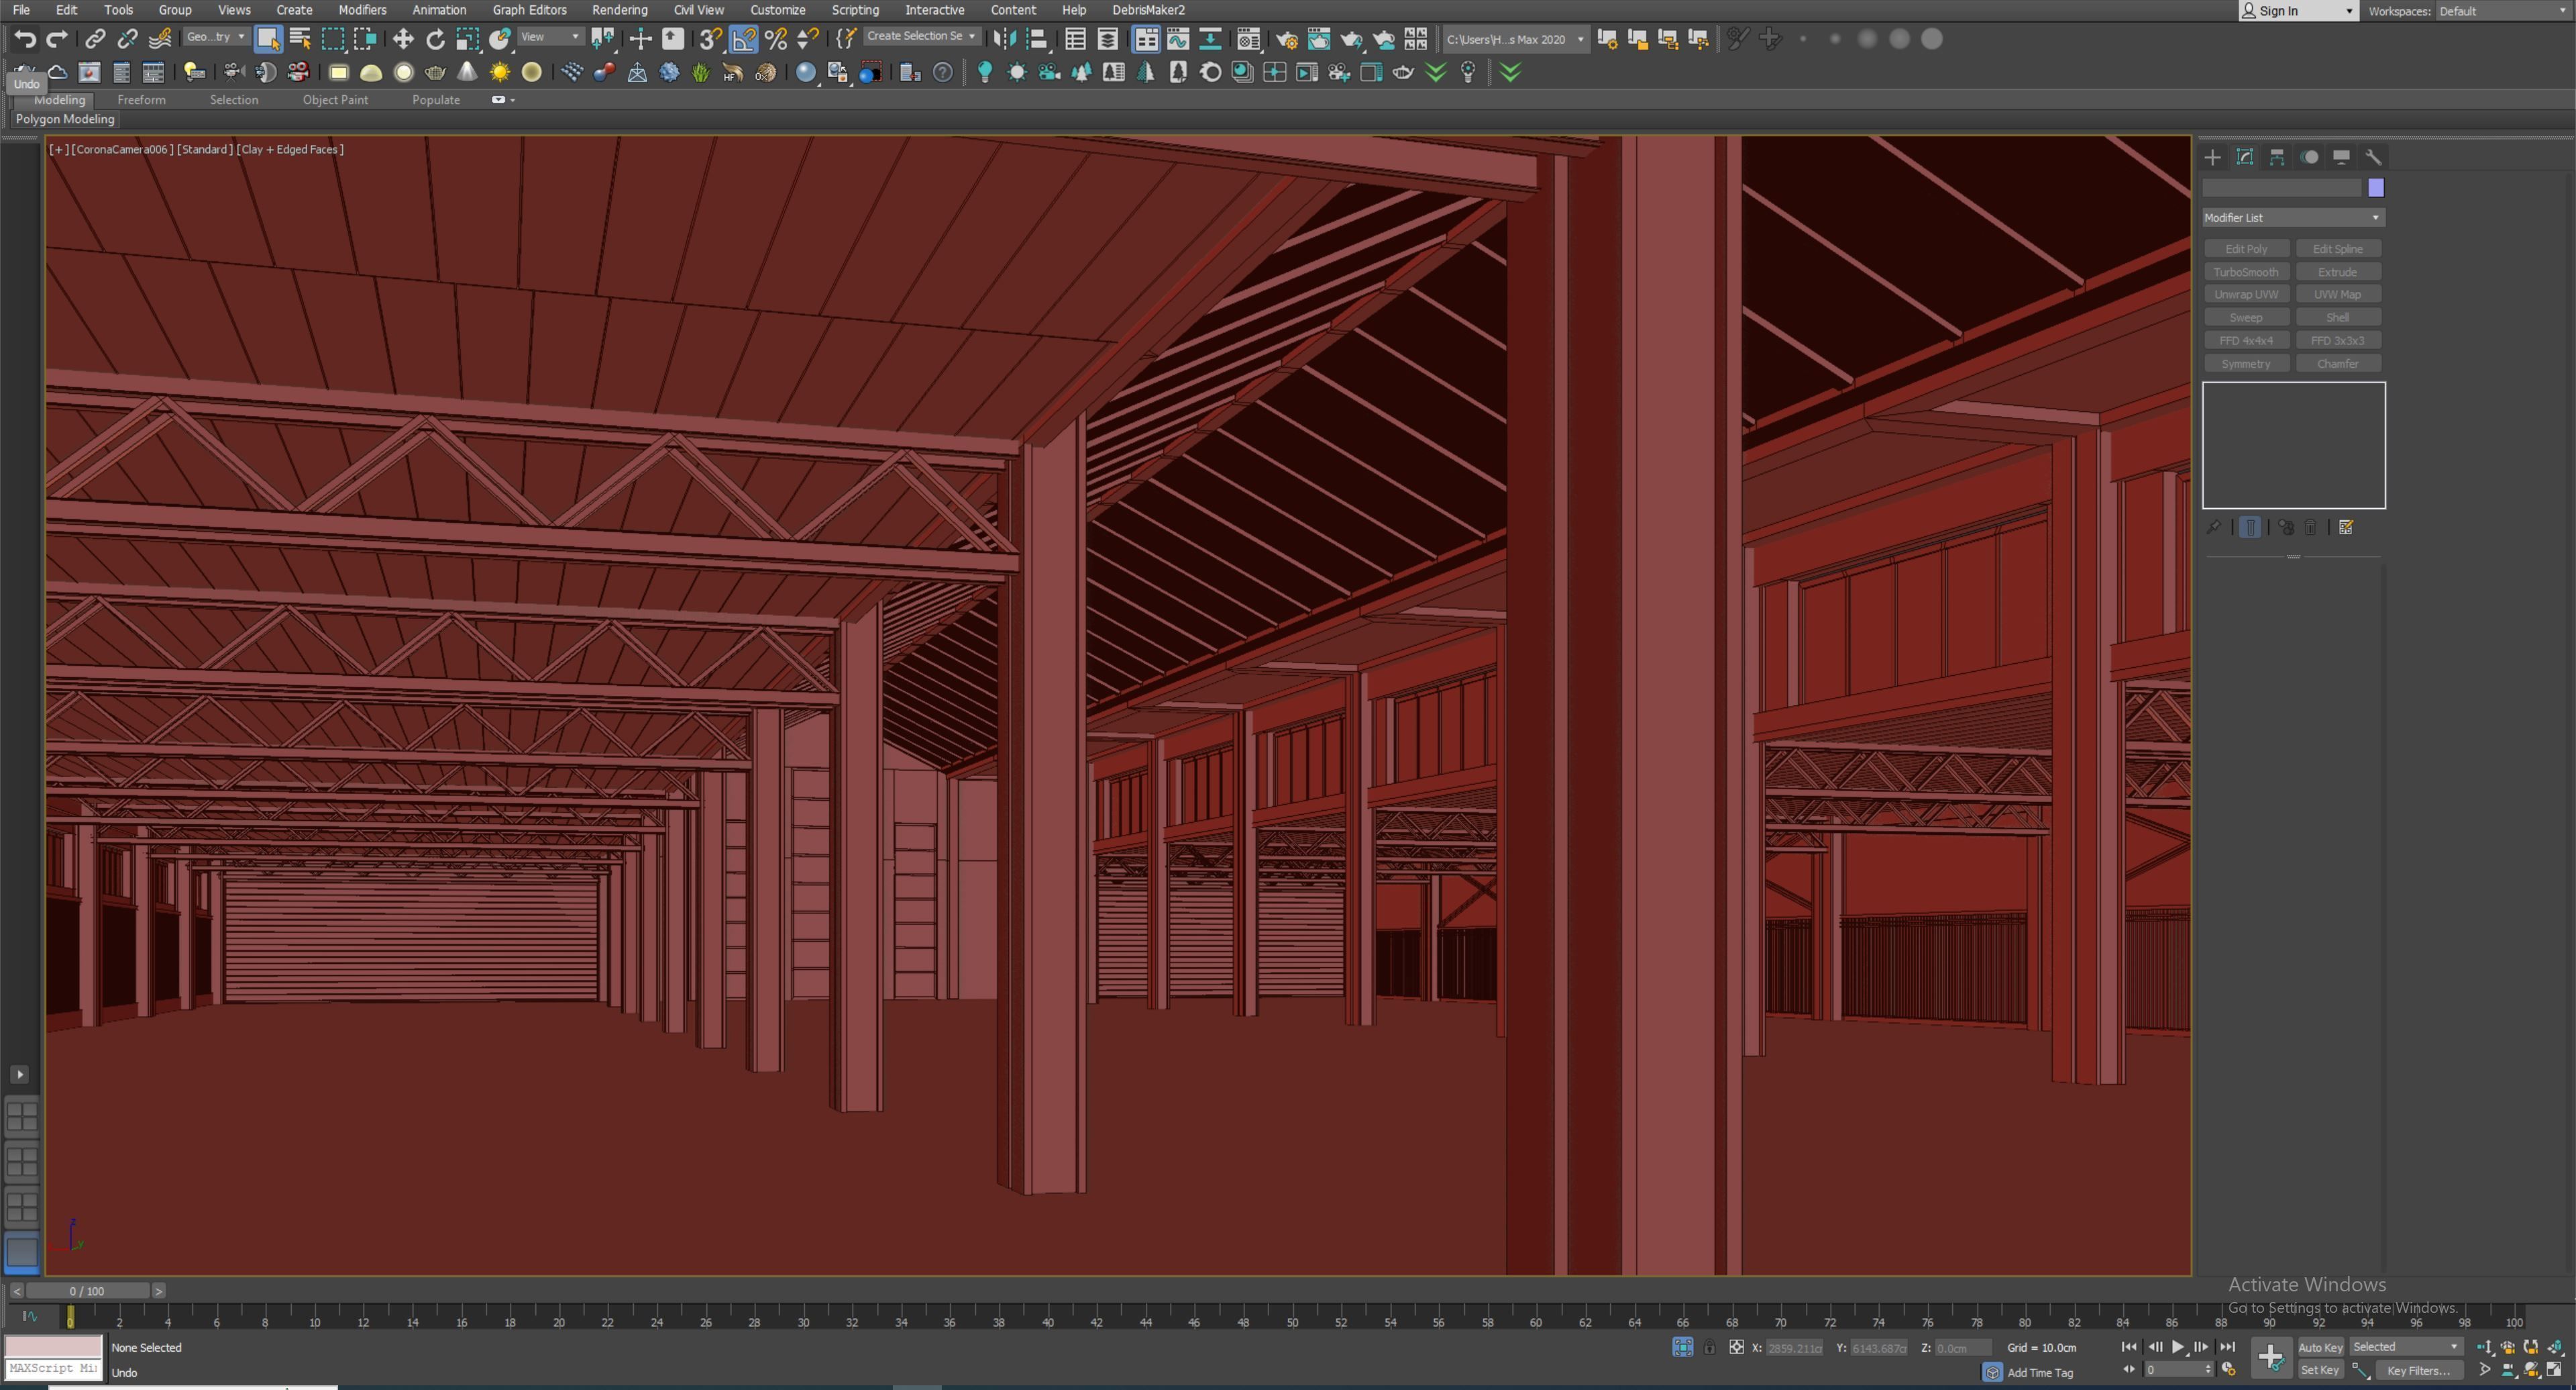Open the Modify command panel tab
Image resolution: width=2576 pixels, height=1390 pixels.
[x=2245, y=157]
